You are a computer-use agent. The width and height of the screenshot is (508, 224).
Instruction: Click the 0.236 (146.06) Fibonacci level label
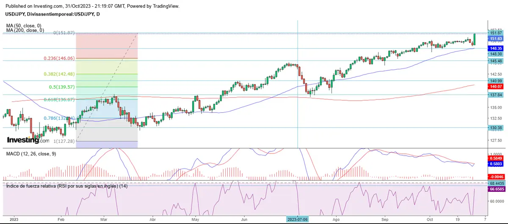click(59, 58)
